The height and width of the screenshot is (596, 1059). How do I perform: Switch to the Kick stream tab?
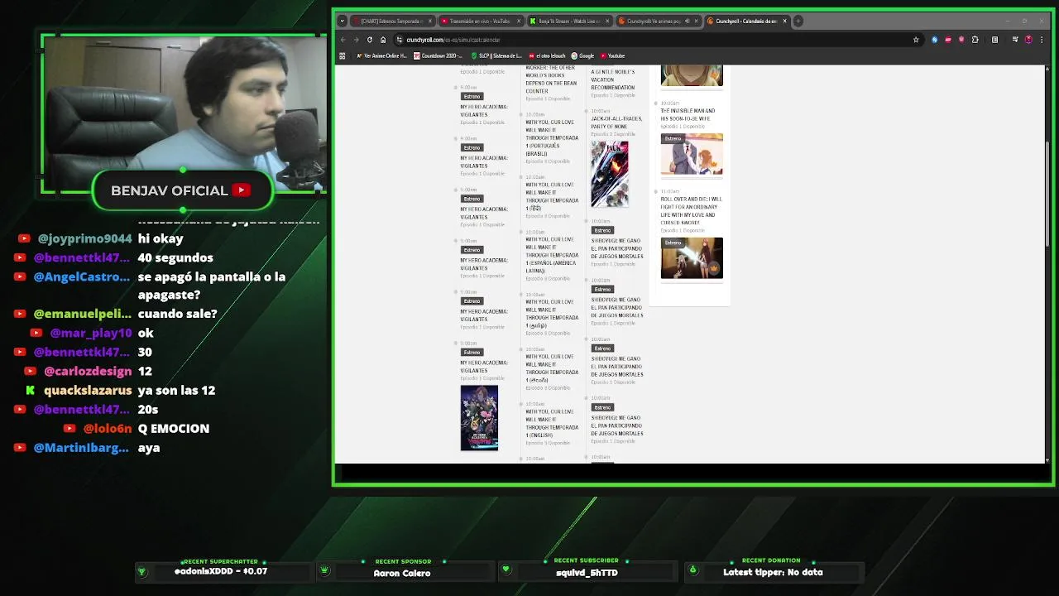click(569, 21)
